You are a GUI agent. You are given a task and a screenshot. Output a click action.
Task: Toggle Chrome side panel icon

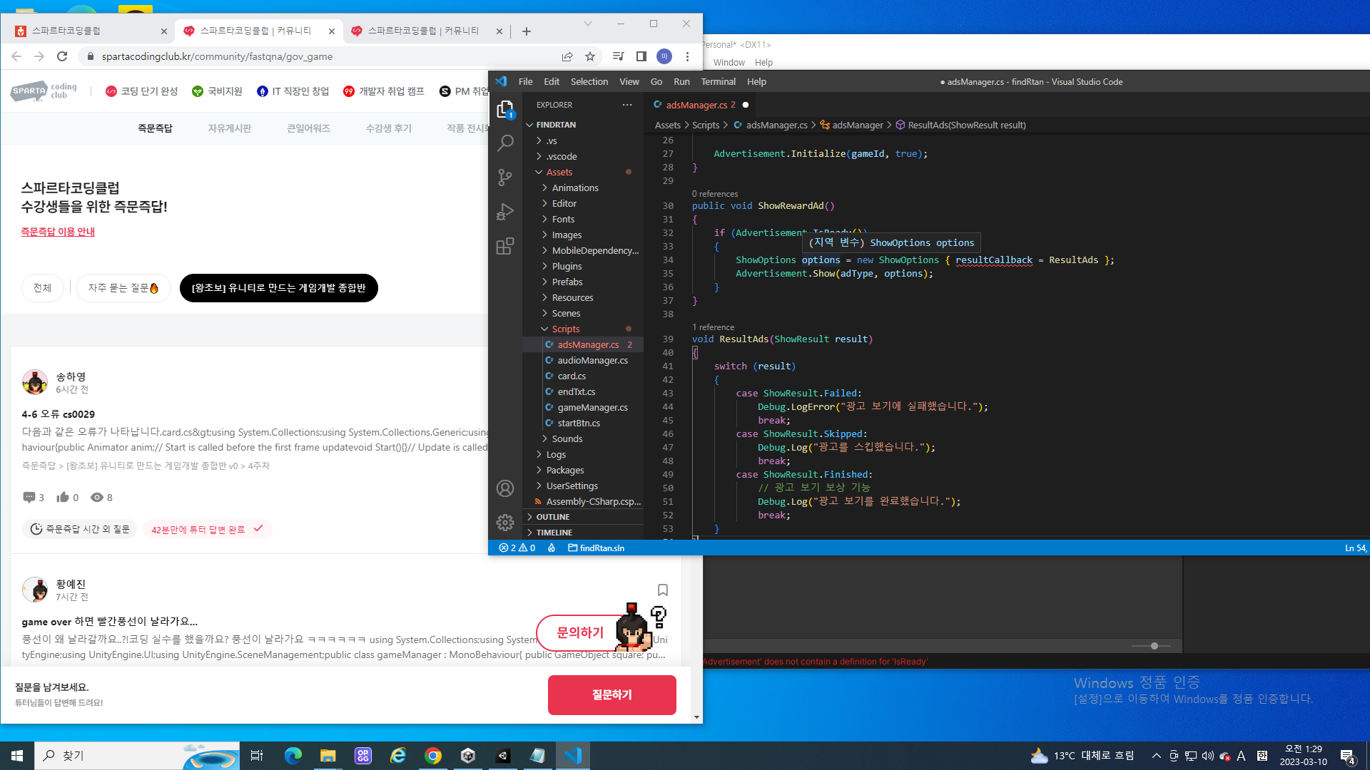click(x=641, y=56)
